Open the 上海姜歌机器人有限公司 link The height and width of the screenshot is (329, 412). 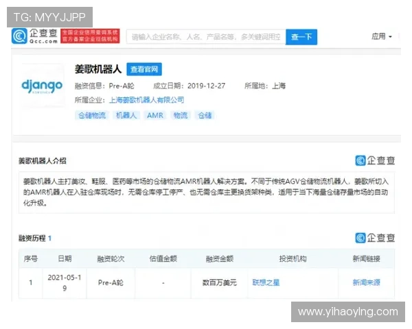(146, 100)
